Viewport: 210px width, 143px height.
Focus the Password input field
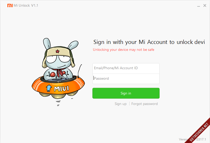[126, 79]
